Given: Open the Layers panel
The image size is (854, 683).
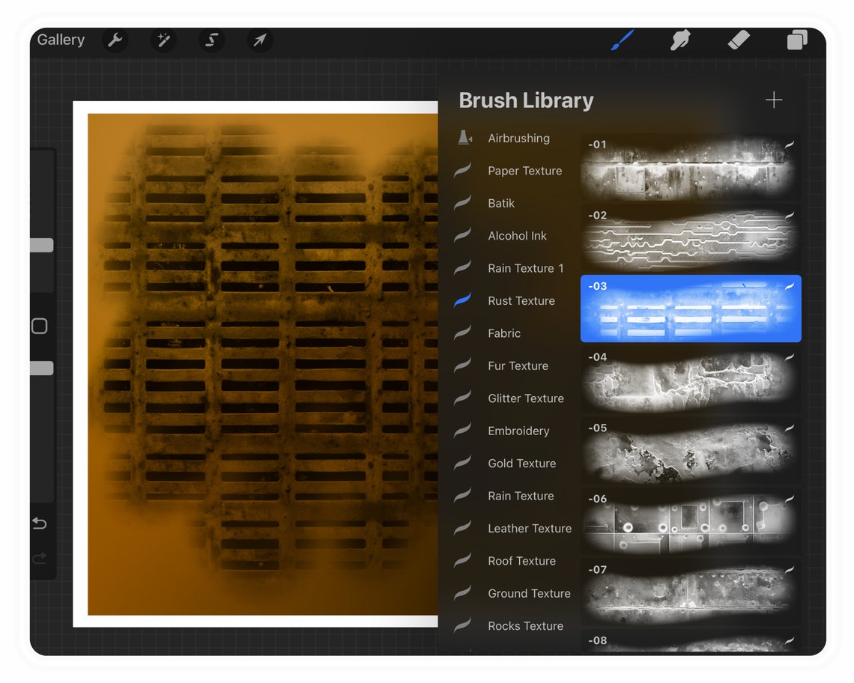Looking at the screenshot, I should click(x=796, y=40).
